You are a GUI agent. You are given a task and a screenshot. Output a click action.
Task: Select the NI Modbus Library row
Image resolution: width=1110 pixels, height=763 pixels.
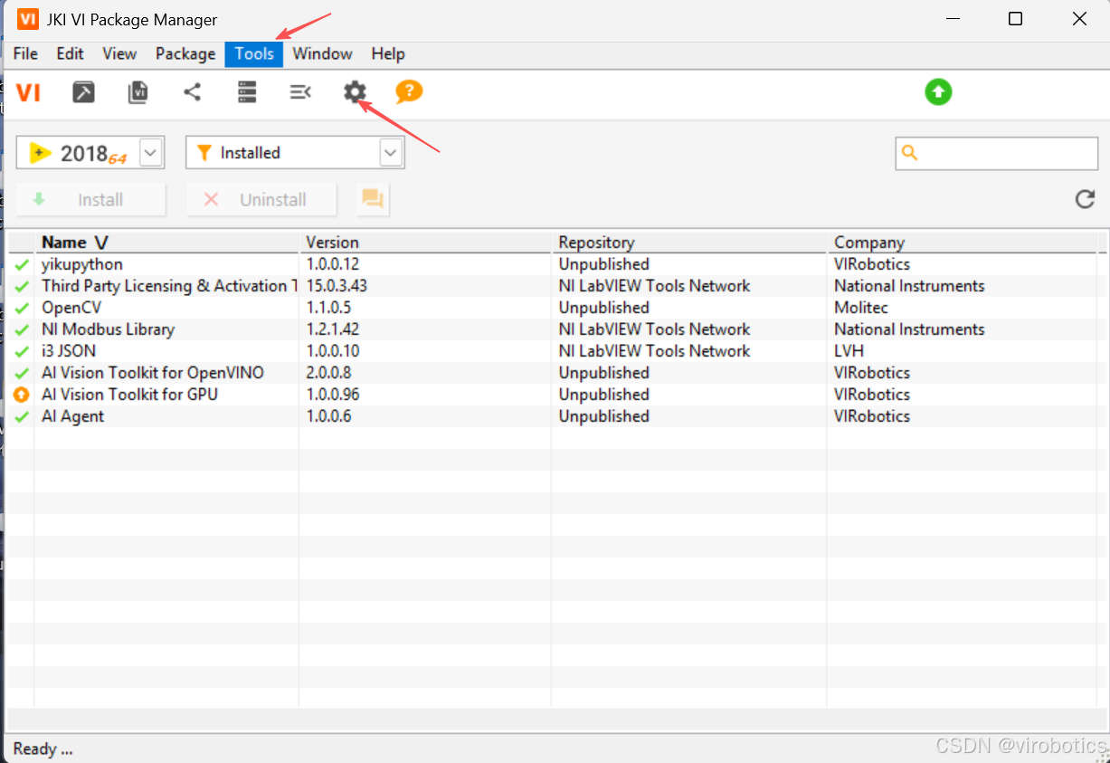point(553,329)
